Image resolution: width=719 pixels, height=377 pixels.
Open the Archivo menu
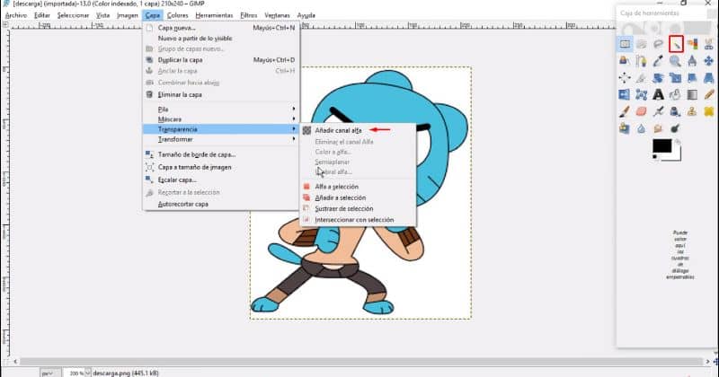[16, 15]
